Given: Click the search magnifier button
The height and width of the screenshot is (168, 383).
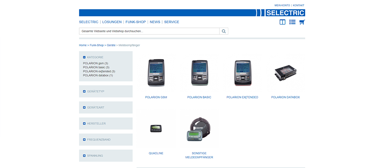Looking at the screenshot, I should click(224, 31).
